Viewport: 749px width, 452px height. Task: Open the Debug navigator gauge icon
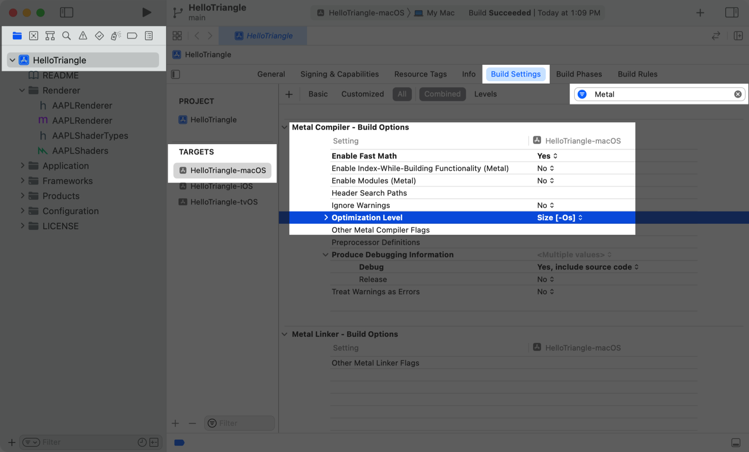coord(116,36)
